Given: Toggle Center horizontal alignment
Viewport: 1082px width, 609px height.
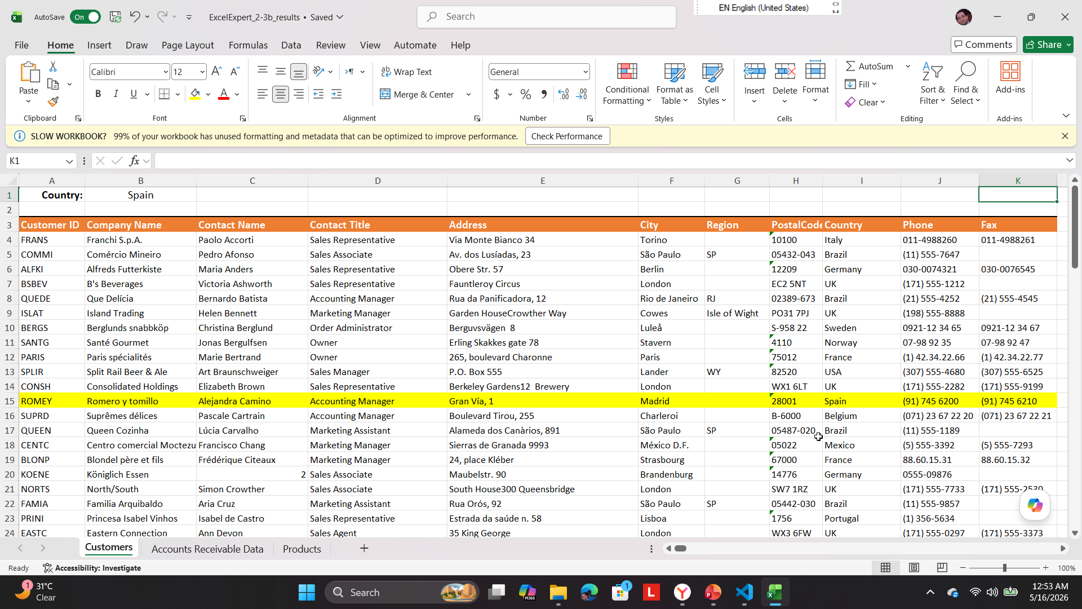Looking at the screenshot, I should pyautogui.click(x=280, y=94).
